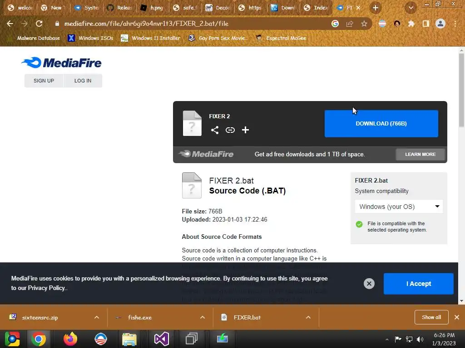Open the Privacy Policy link
Image resolution: width=465 pixels, height=348 pixels.
coord(46,288)
